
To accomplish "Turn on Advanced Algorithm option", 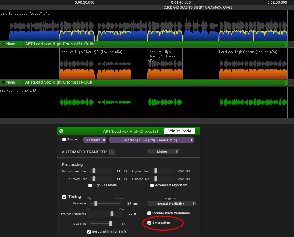I will point(152,185).
